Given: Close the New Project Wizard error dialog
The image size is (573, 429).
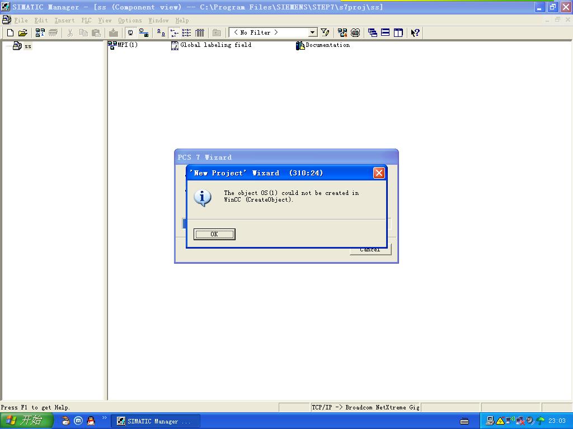Looking at the screenshot, I should 379,173.
